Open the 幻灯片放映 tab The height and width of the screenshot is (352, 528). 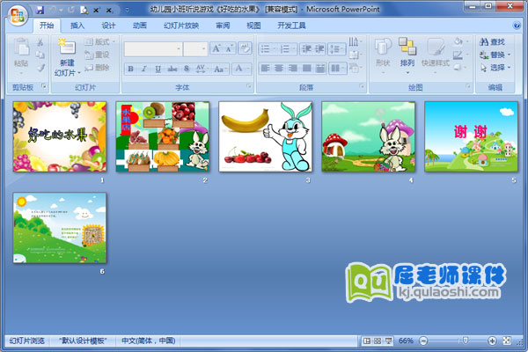pos(181,26)
